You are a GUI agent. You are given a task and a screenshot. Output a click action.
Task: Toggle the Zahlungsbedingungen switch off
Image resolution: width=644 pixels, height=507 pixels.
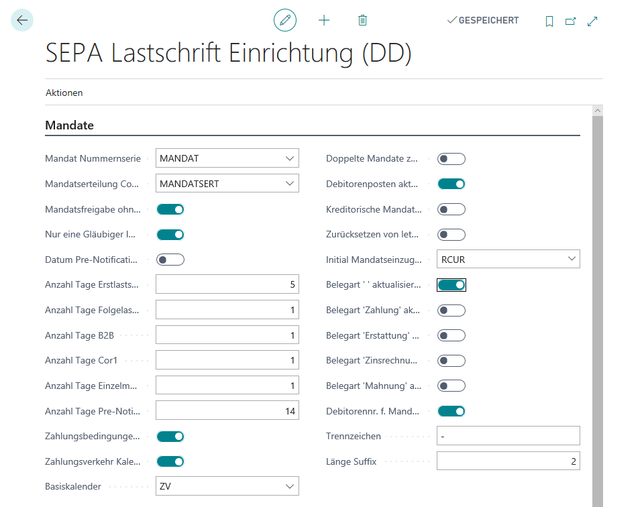click(170, 436)
